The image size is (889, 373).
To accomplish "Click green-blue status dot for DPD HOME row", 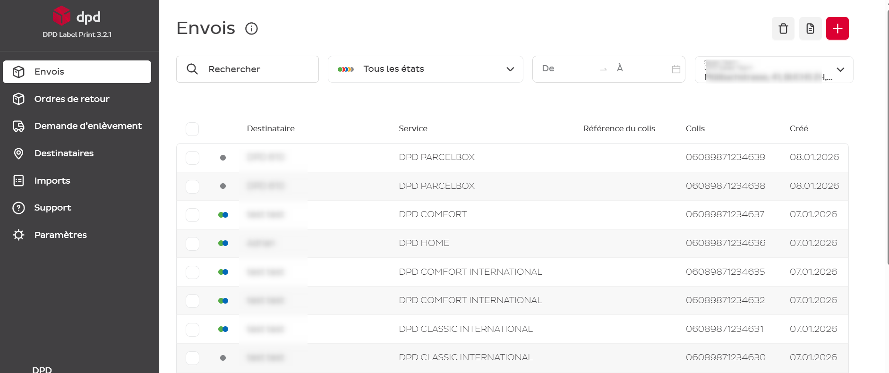I will point(223,243).
